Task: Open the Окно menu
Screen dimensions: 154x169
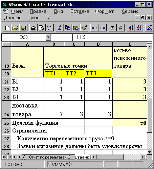Action: [34, 18]
